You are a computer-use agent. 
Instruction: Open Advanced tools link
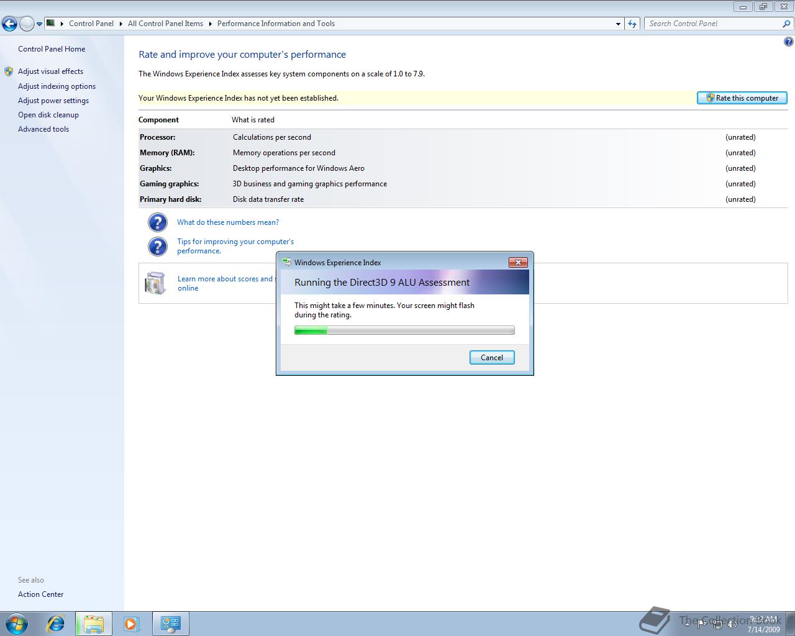click(x=43, y=129)
